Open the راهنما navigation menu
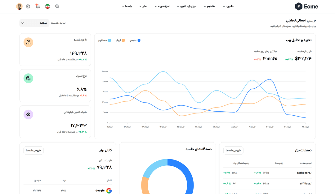This screenshot has width=335, height=194. click(x=127, y=6)
